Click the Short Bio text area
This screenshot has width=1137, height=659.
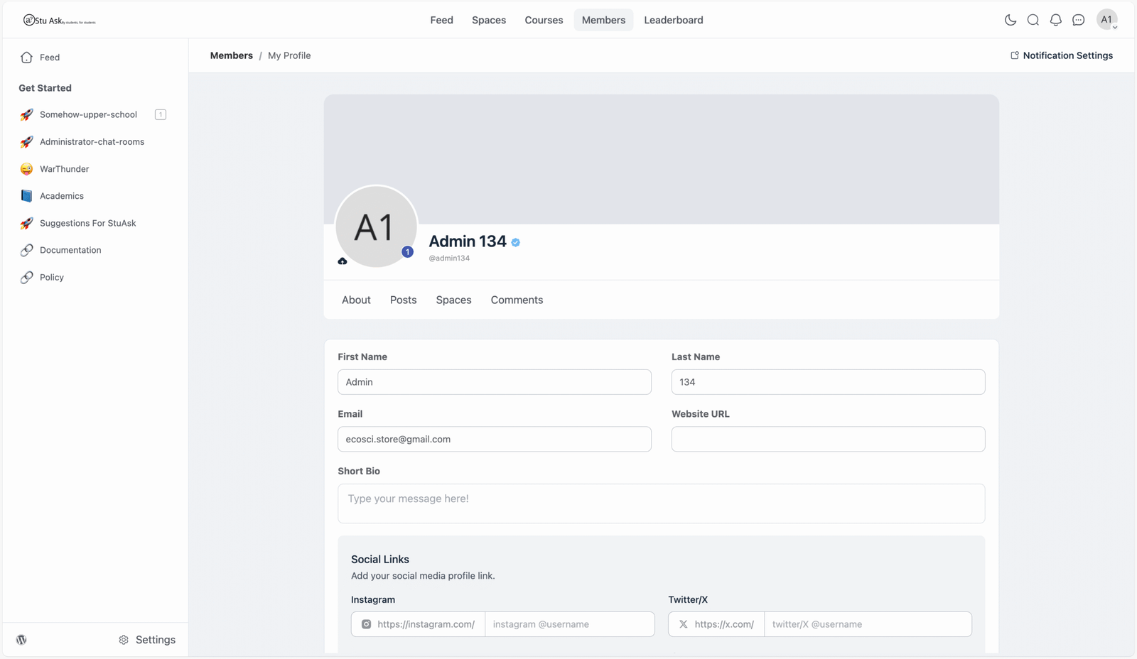661,503
